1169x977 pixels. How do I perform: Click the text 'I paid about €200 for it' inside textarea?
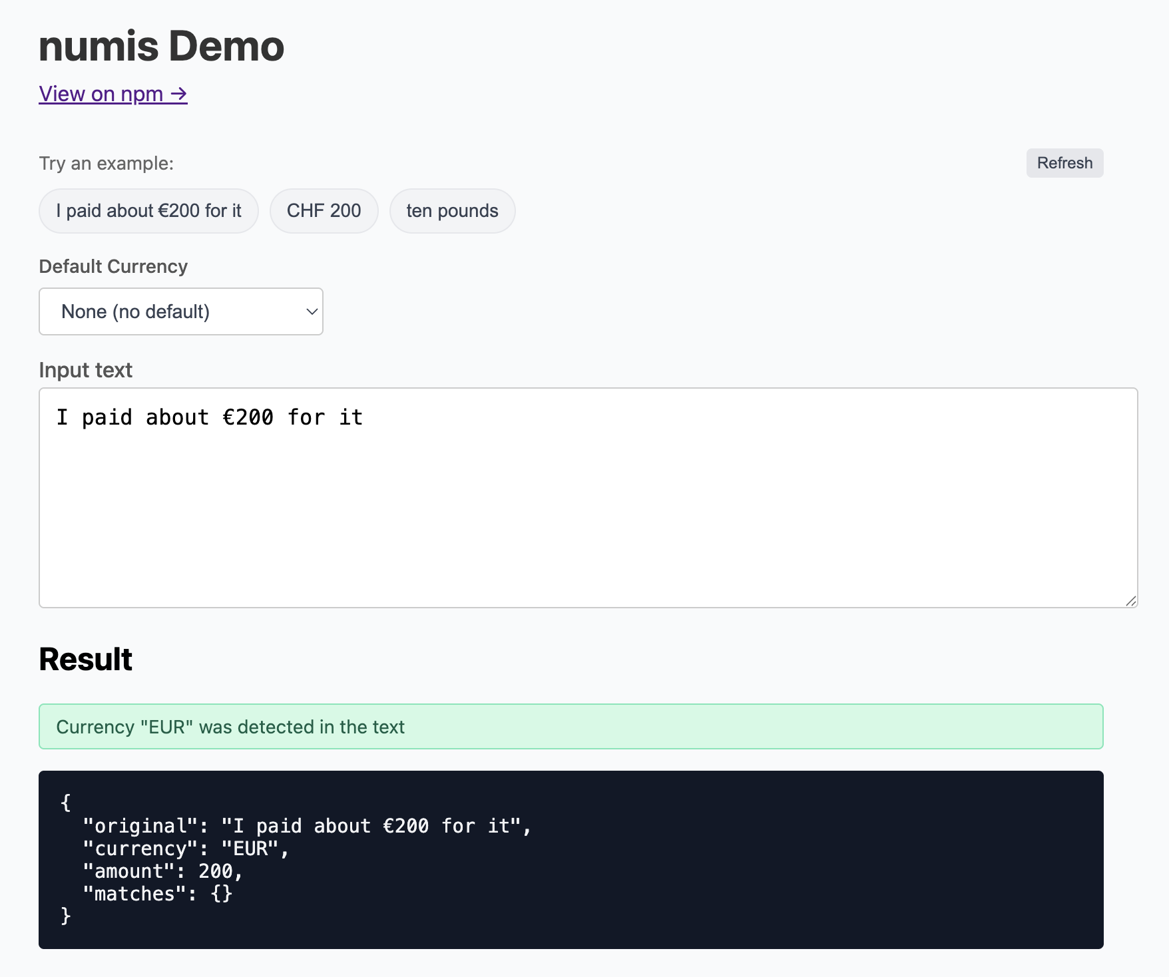(210, 417)
